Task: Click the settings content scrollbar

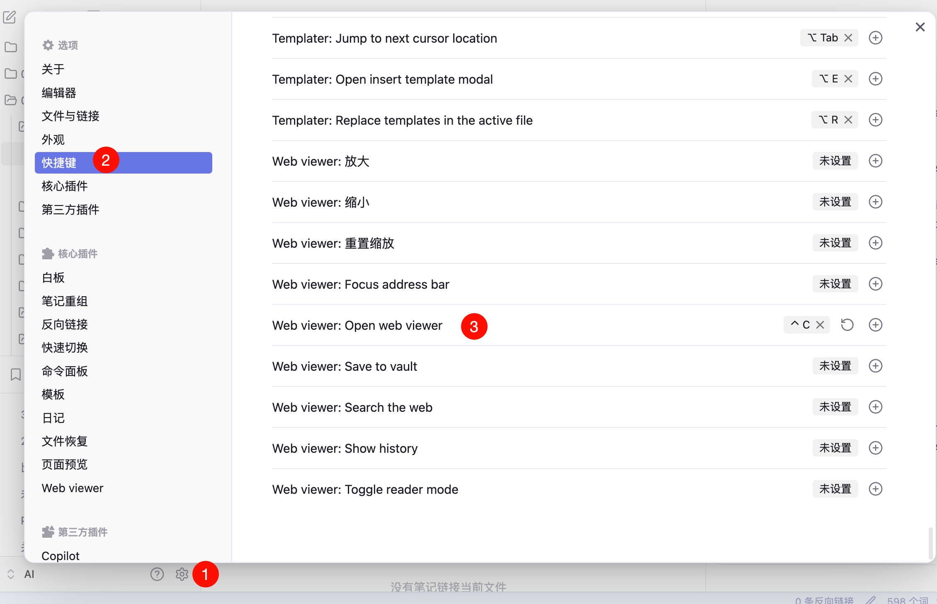Action: [x=930, y=543]
